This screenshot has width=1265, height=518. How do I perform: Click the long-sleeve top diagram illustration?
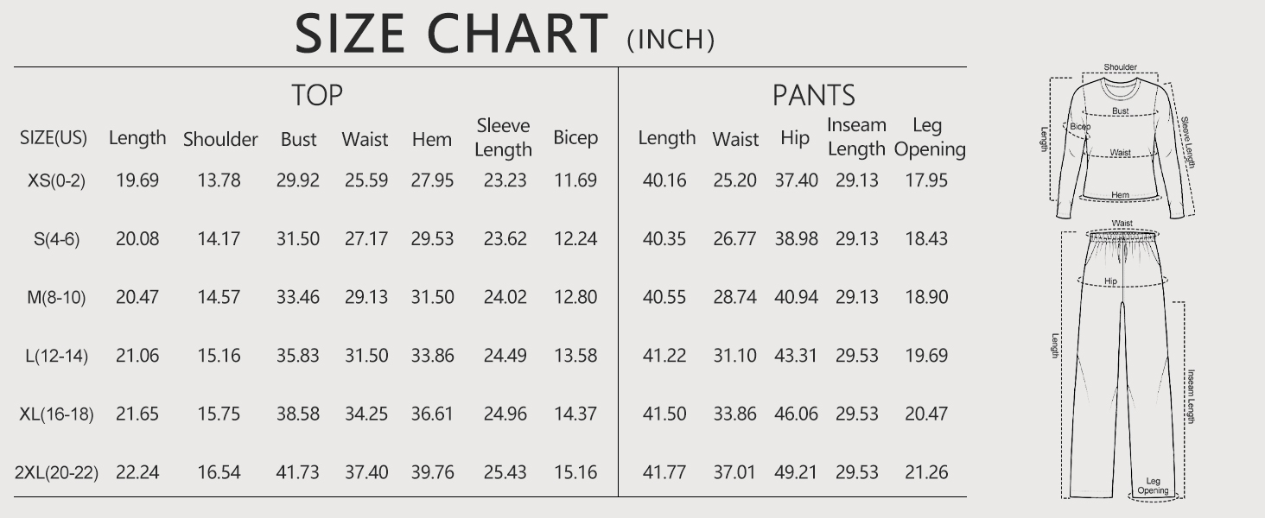[1121, 142]
